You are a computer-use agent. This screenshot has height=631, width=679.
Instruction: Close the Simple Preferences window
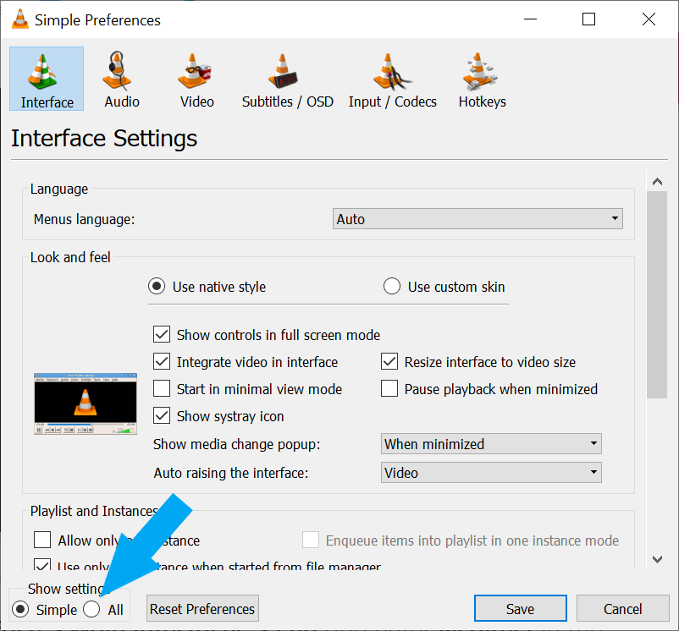pos(649,19)
